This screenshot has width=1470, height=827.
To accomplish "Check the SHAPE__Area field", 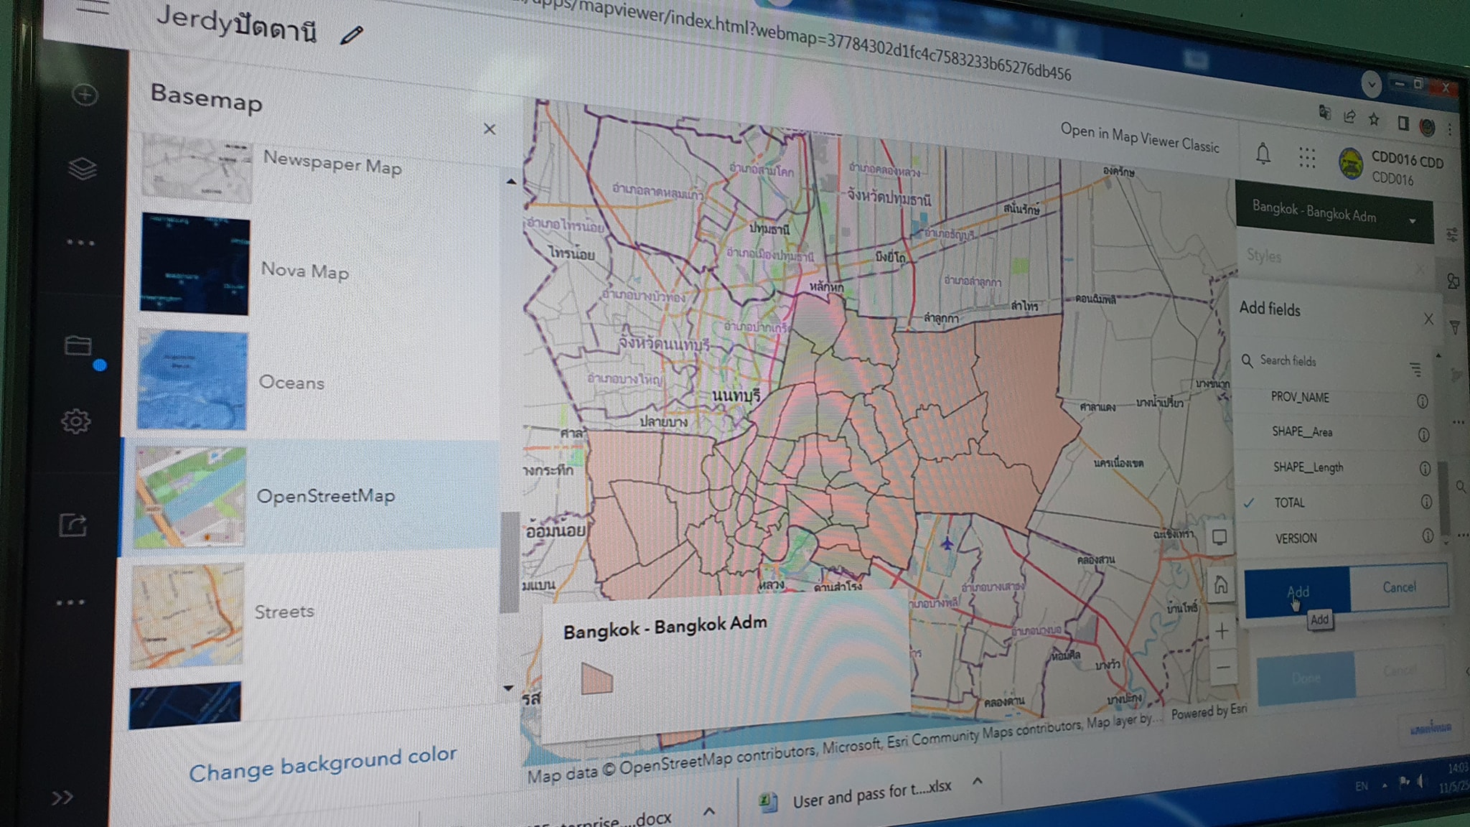I will (1301, 431).
